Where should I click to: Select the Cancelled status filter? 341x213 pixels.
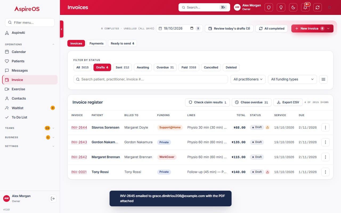(x=211, y=67)
